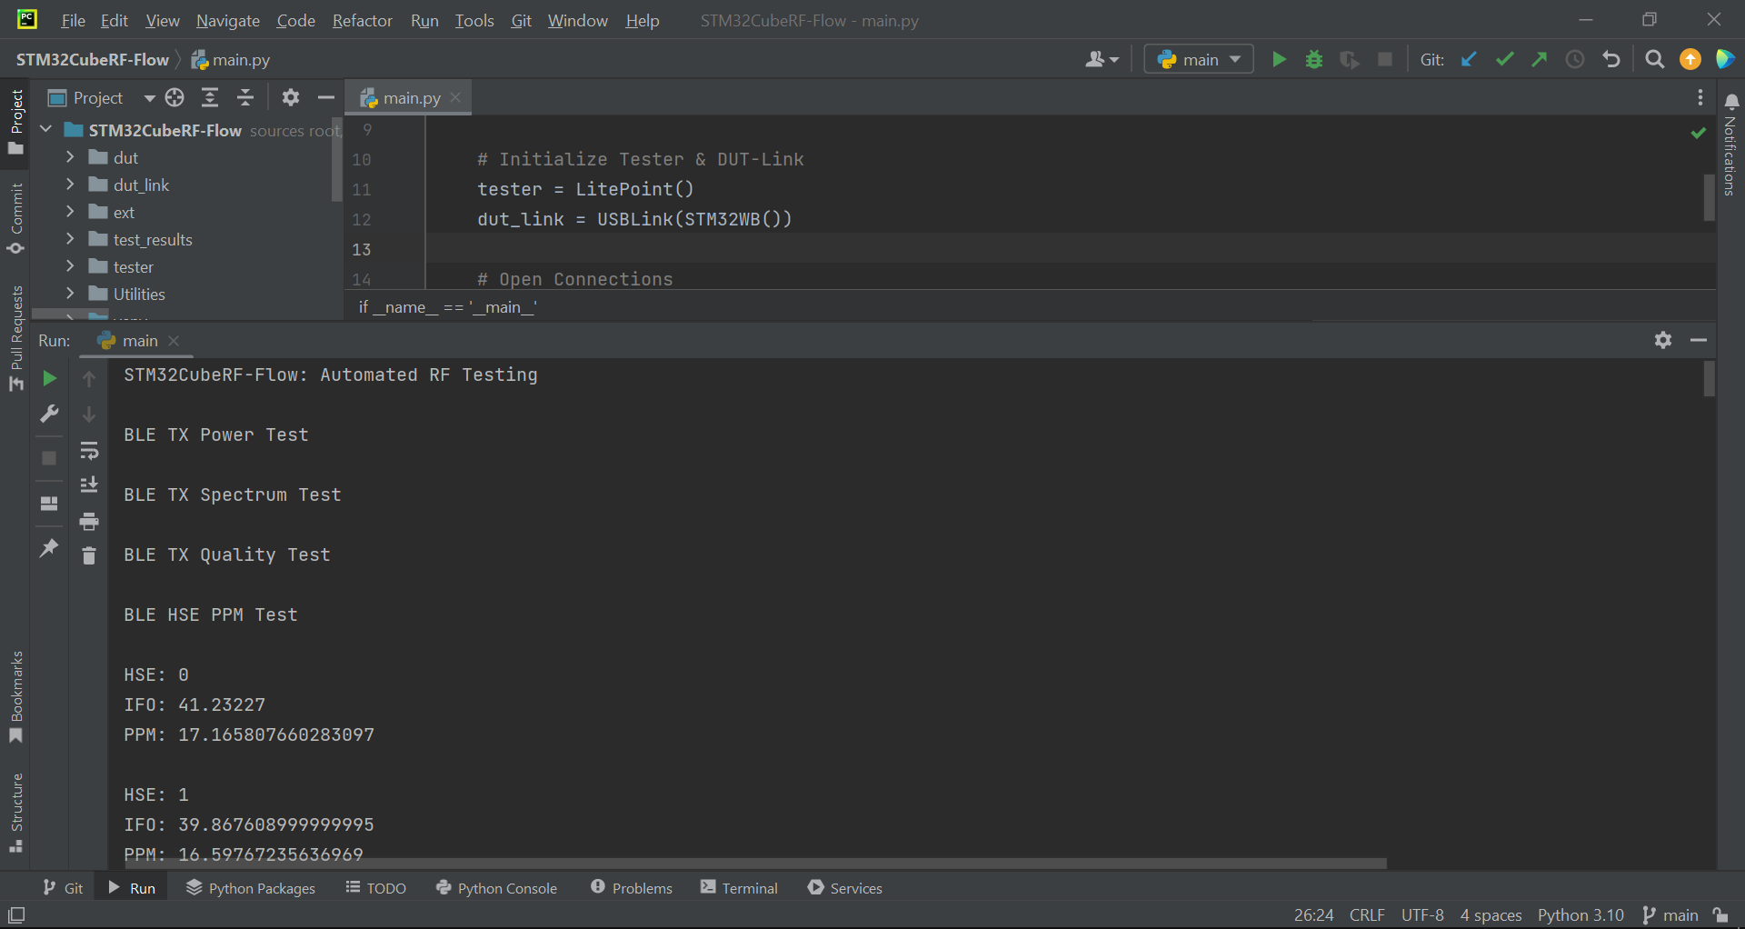Open run configuration wrench icon

coord(50,415)
